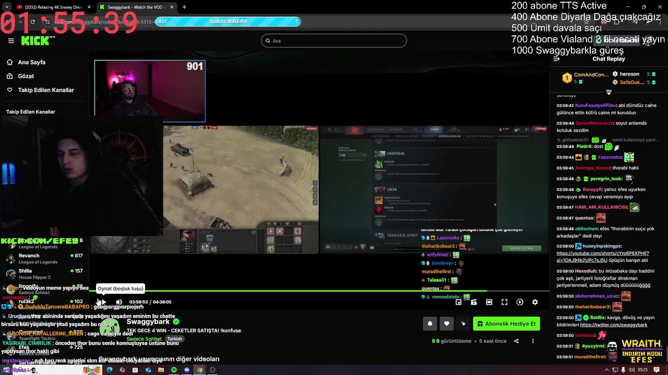This screenshot has height=375, width=668.
Task: Open the taskbar clock showing 05:25
Action: (642, 370)
